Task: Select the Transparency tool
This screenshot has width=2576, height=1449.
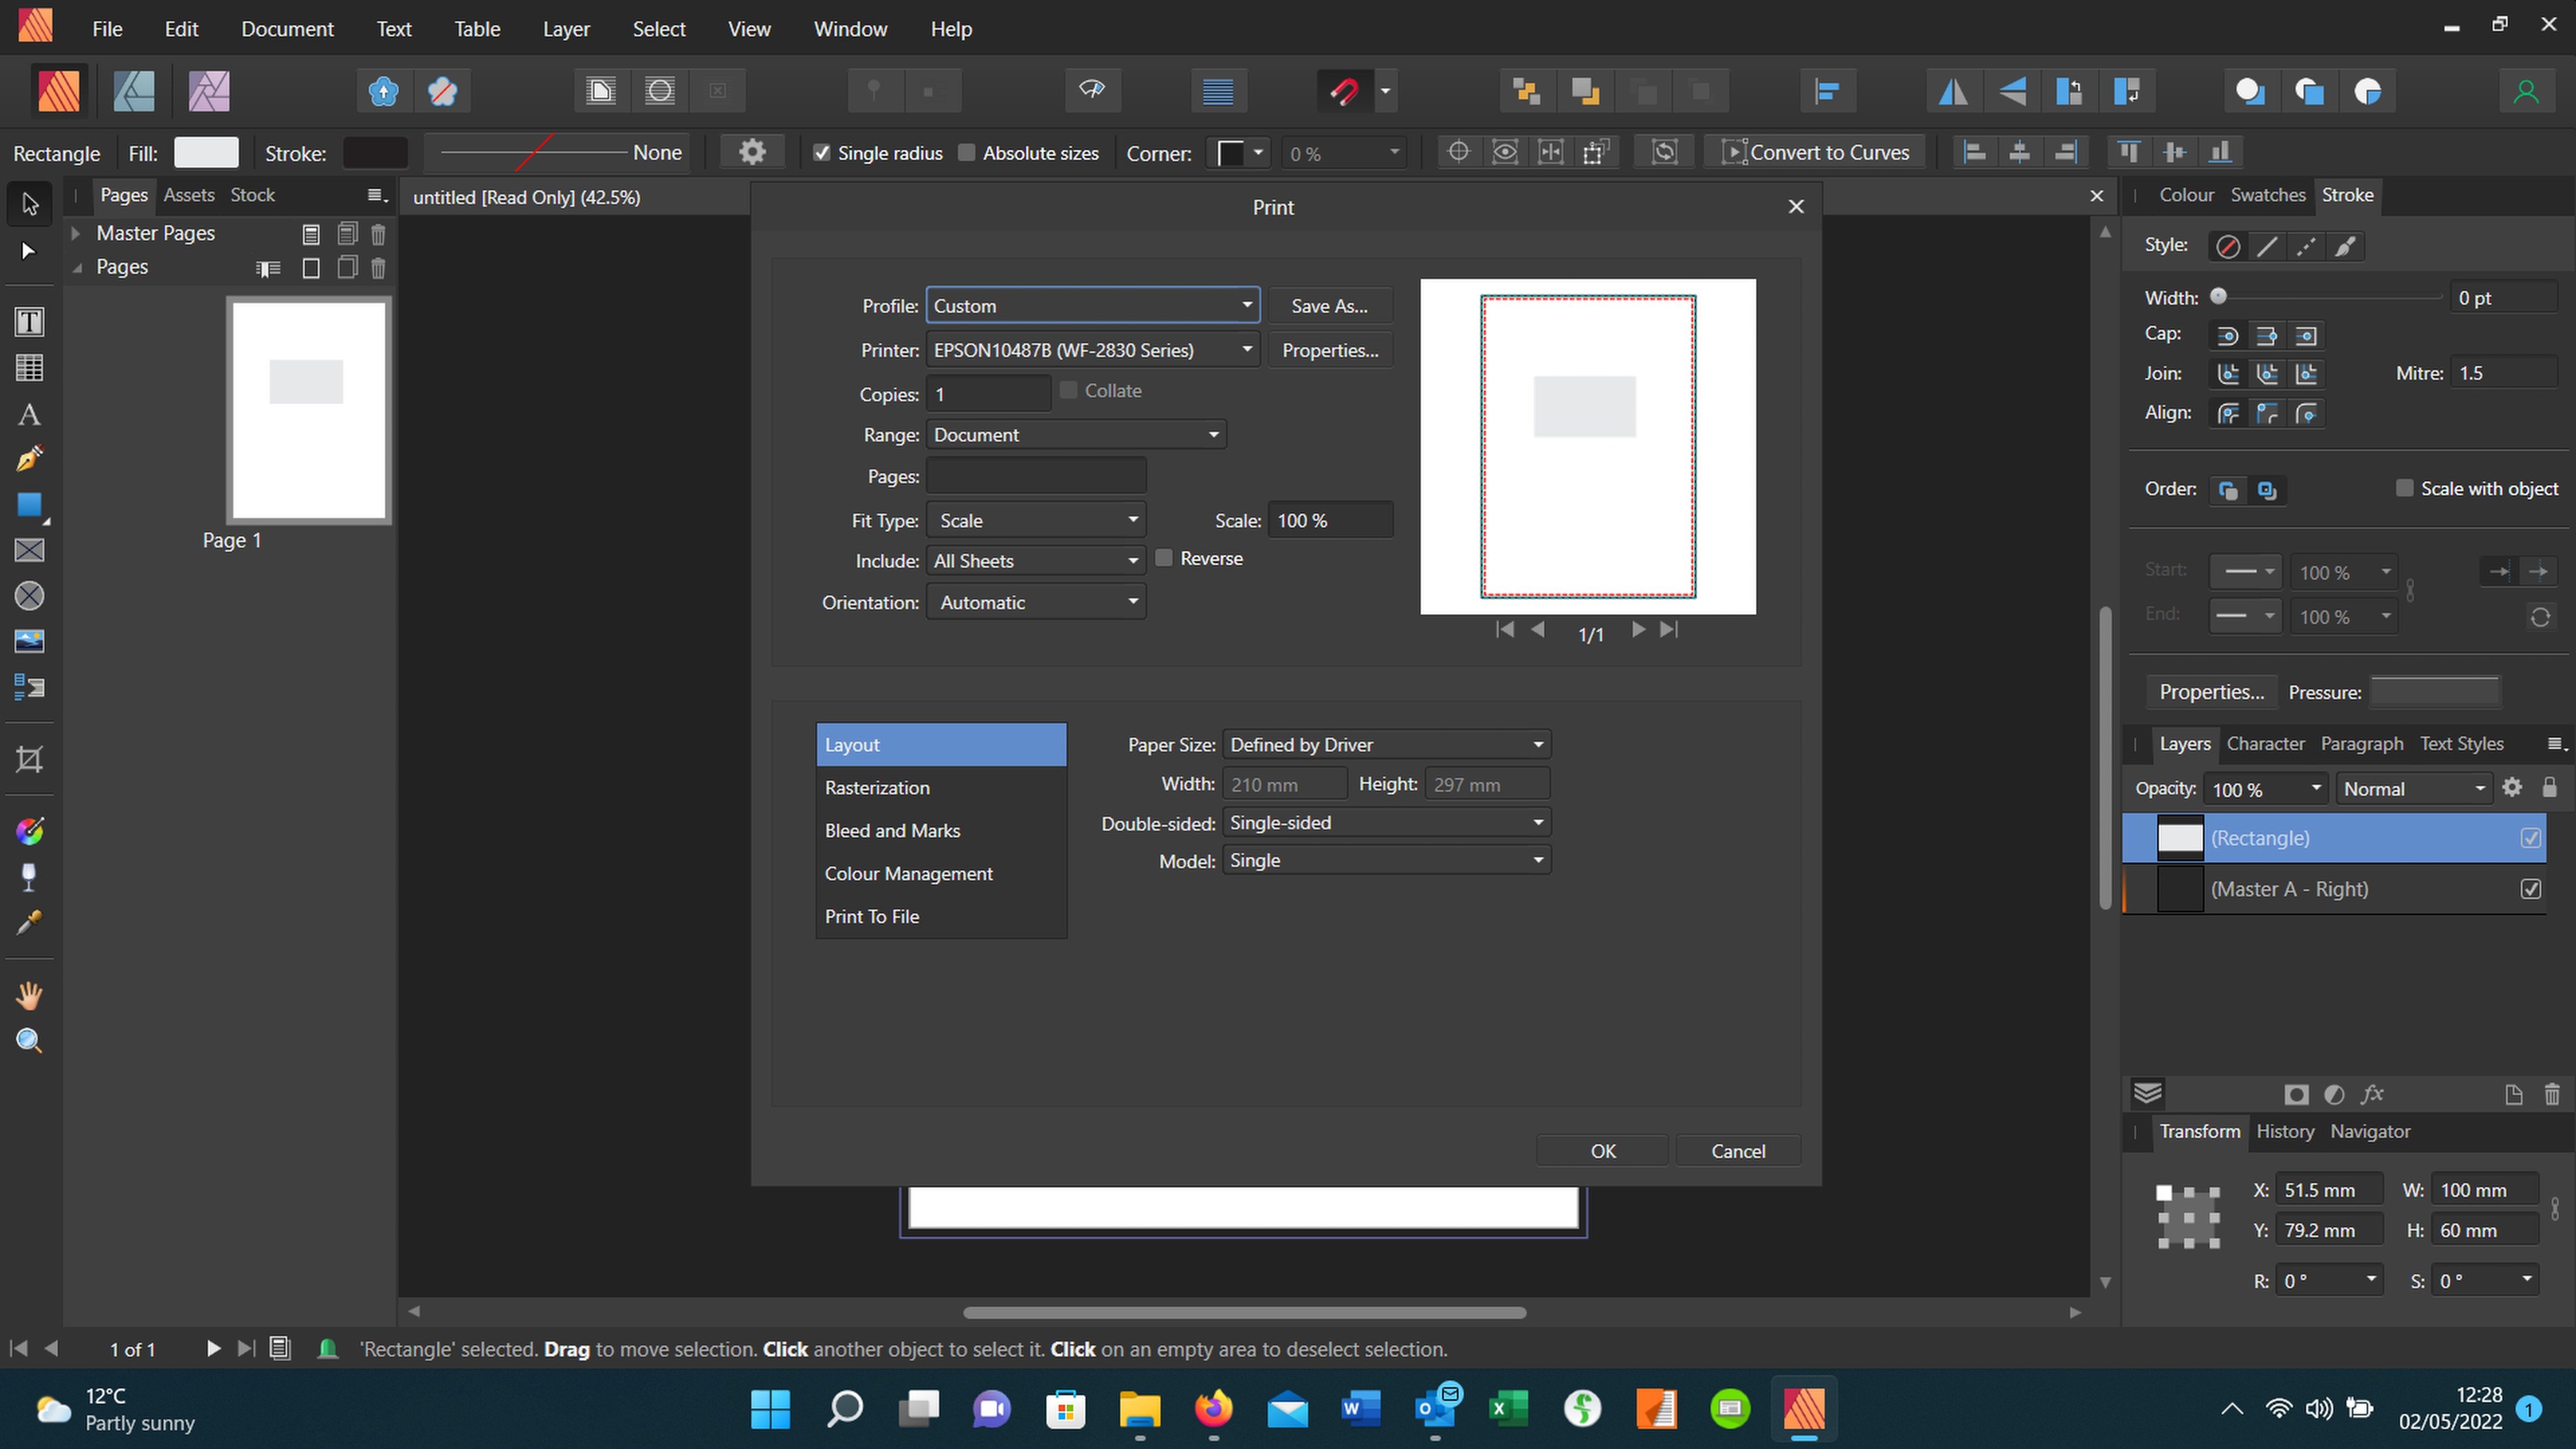Action: pos(29,877)
